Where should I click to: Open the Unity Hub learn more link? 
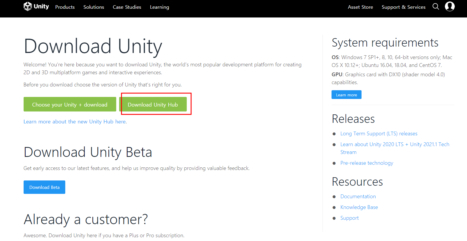75,122
